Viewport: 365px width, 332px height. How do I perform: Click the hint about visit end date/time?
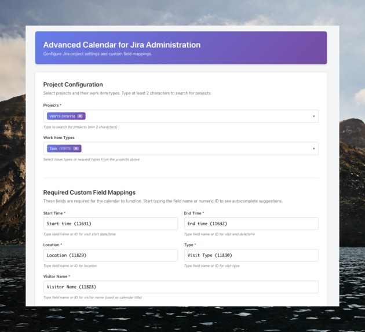(x=219, y=234)
